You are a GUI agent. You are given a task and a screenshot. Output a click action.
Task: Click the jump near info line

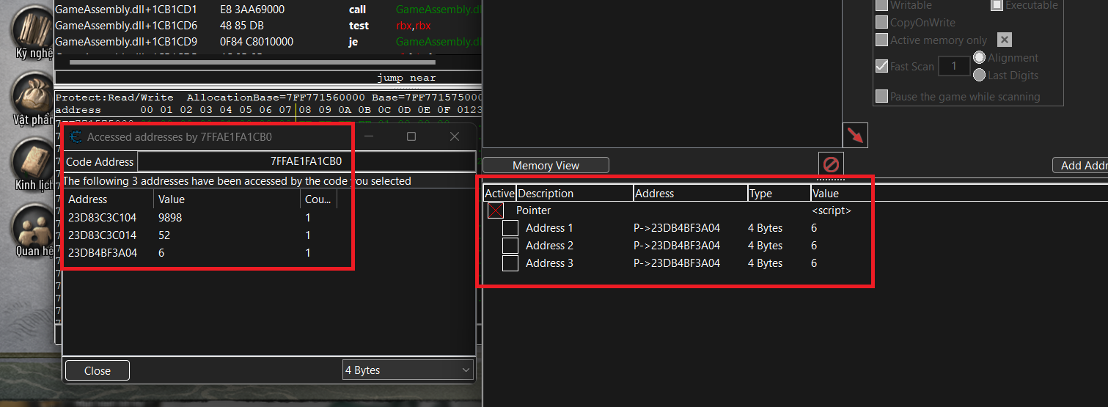coord(268,78)
